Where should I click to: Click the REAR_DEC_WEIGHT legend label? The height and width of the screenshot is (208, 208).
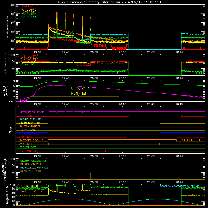pyautogui.click(x=32, y=171)
